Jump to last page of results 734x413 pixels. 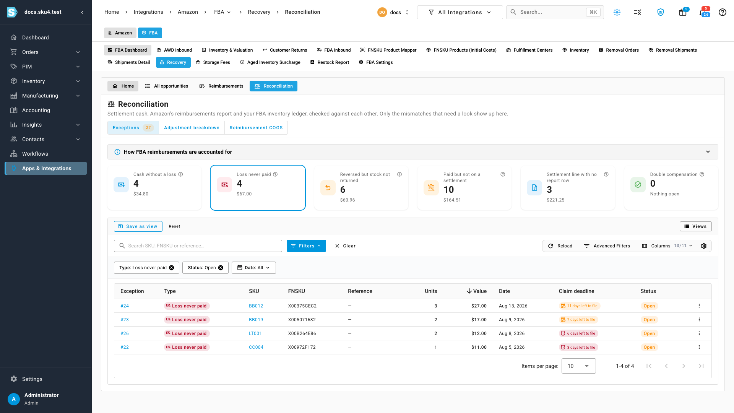point(701,366)
